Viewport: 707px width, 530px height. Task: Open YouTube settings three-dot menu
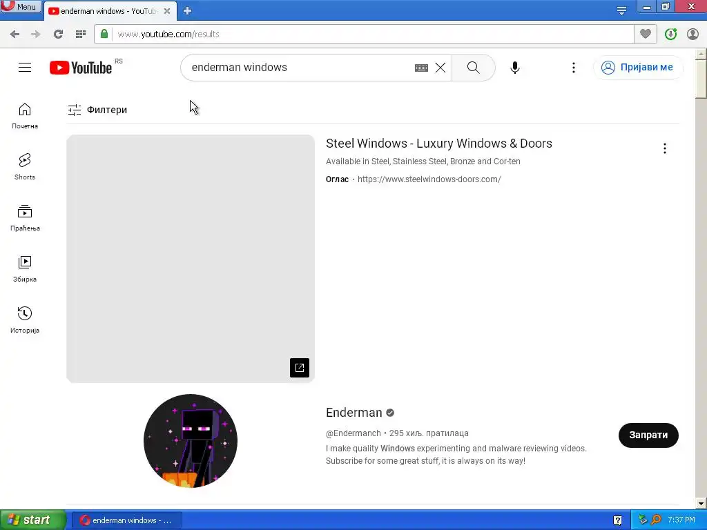574,68
